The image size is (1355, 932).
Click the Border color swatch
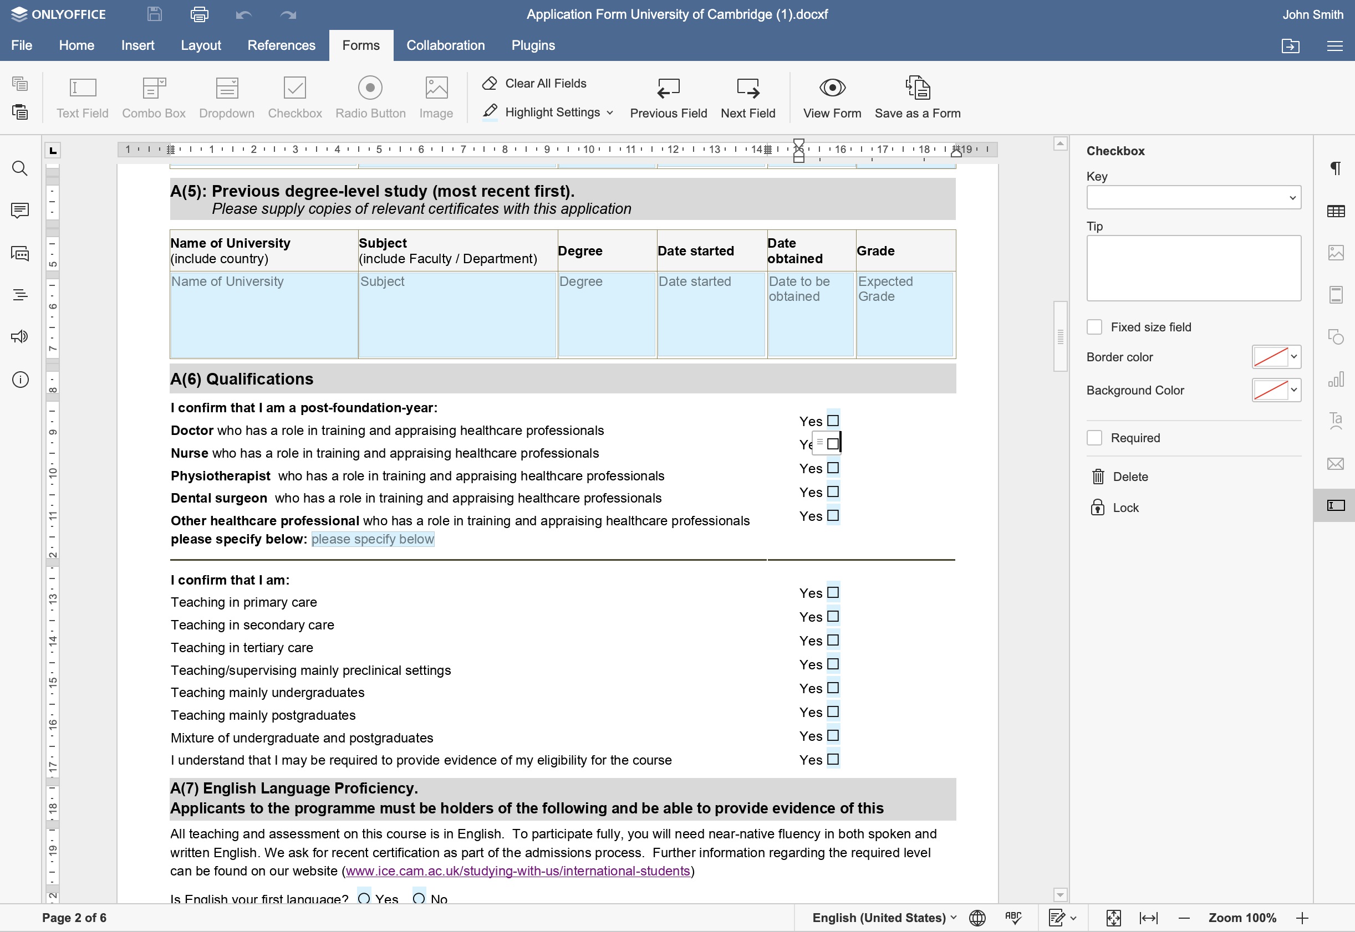1267,357
